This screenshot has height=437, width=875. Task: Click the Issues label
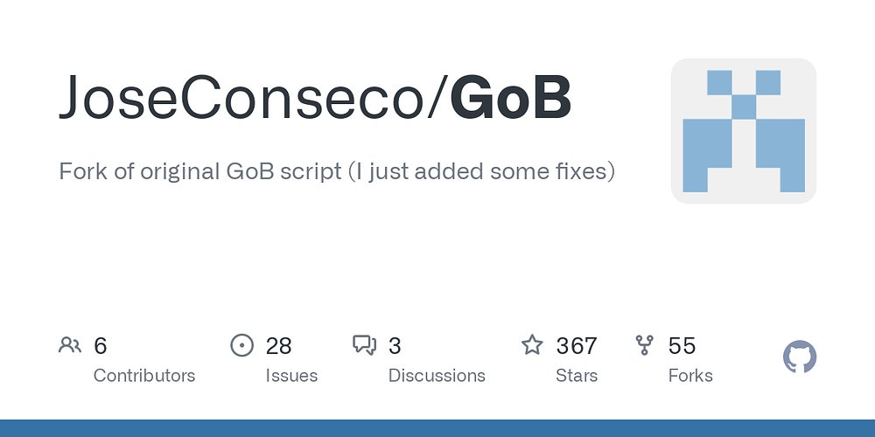pos(291,376)
